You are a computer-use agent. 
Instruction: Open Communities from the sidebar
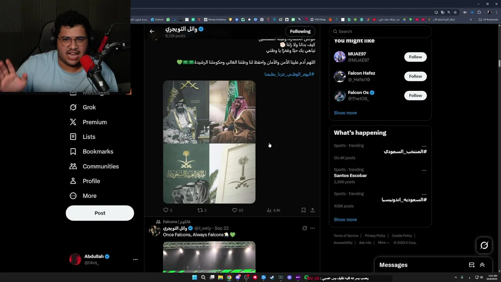tap(94, 166)
